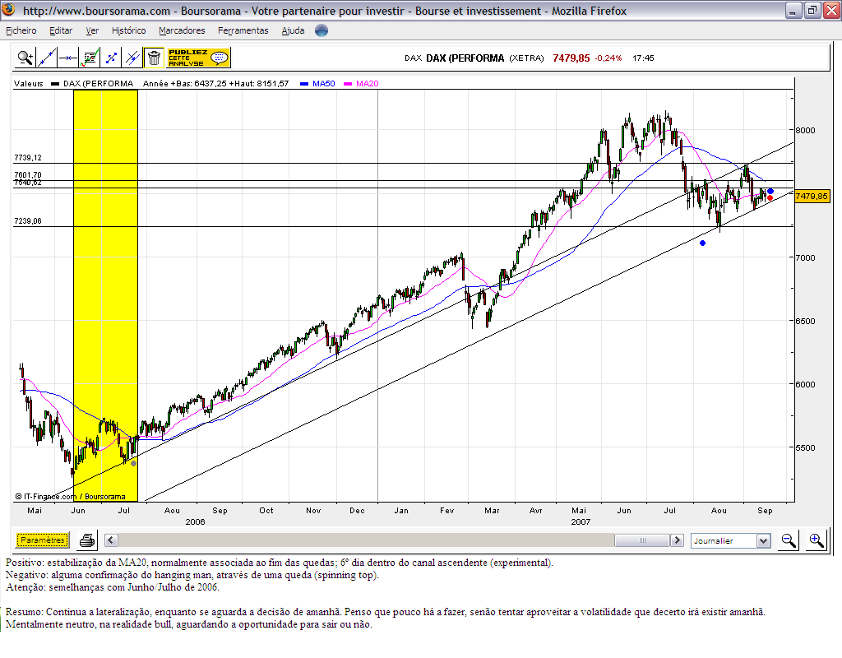
Task: Print the chart with the printer icon
Action: [x=87, y=540]
